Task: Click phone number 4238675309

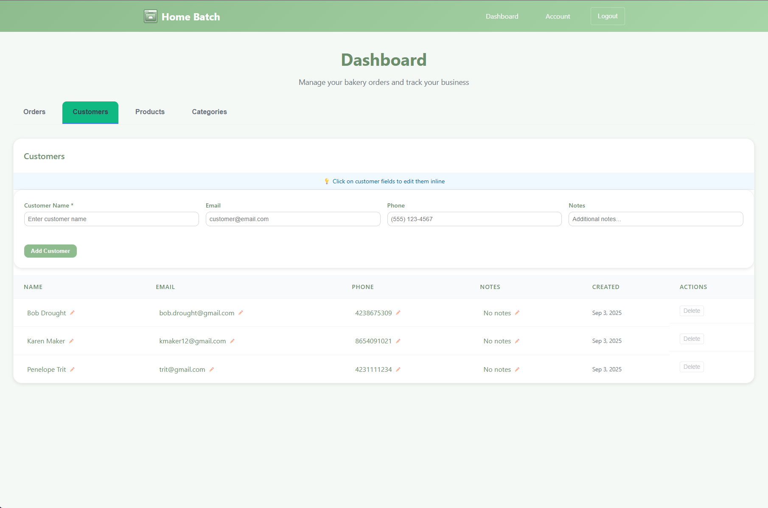Action: point(373,313)
